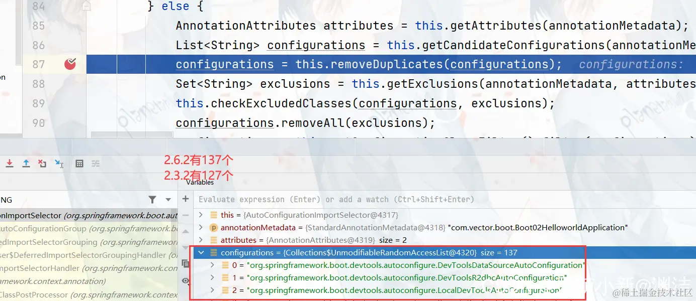Screen dimensions: 696x301
Task: Click getAttributes call on line 85
Action: [x=496, y=26]
